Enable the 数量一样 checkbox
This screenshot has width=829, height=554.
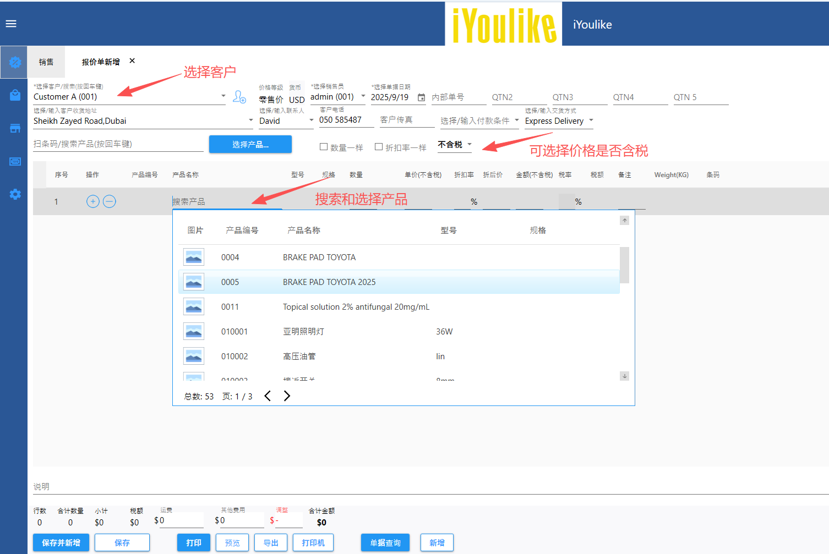point(324,147)
